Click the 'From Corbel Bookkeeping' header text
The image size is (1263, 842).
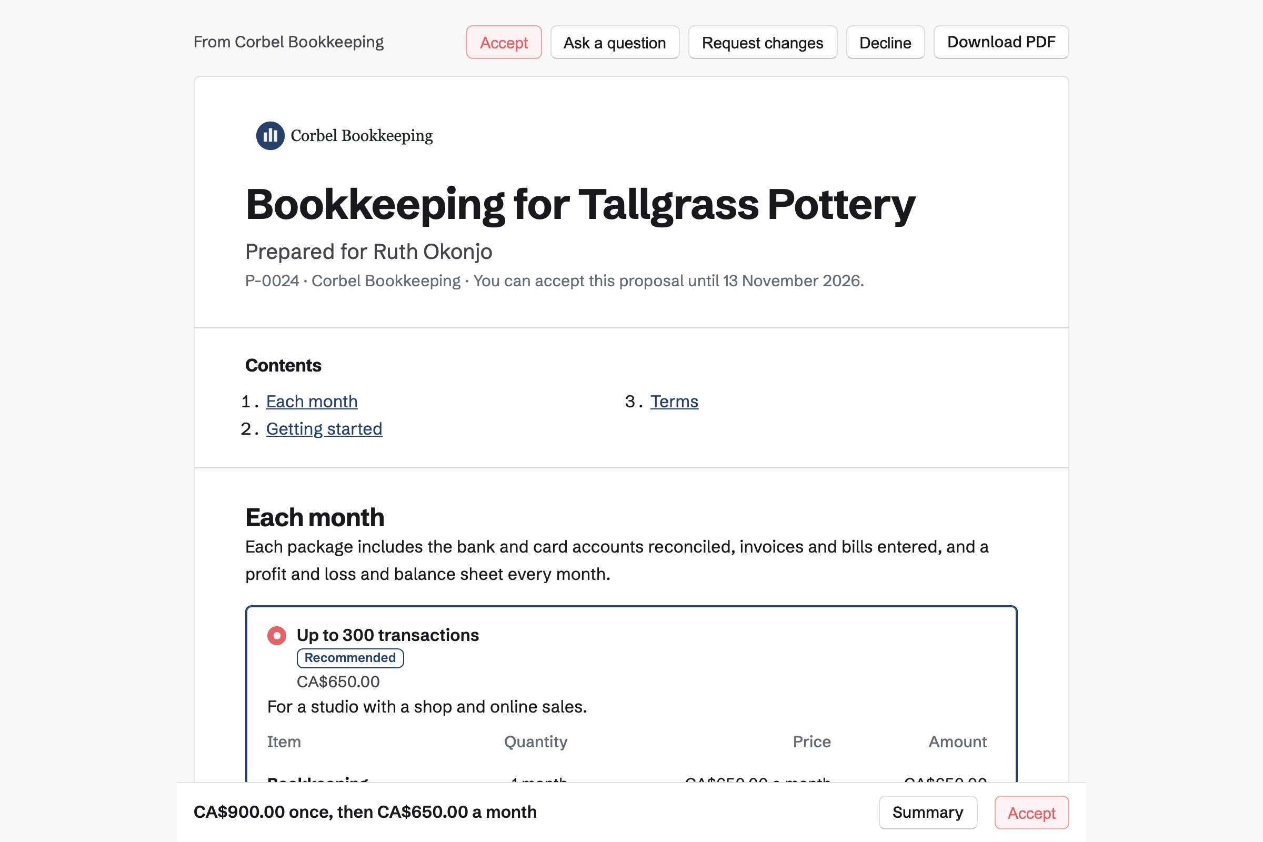point(289,42)
